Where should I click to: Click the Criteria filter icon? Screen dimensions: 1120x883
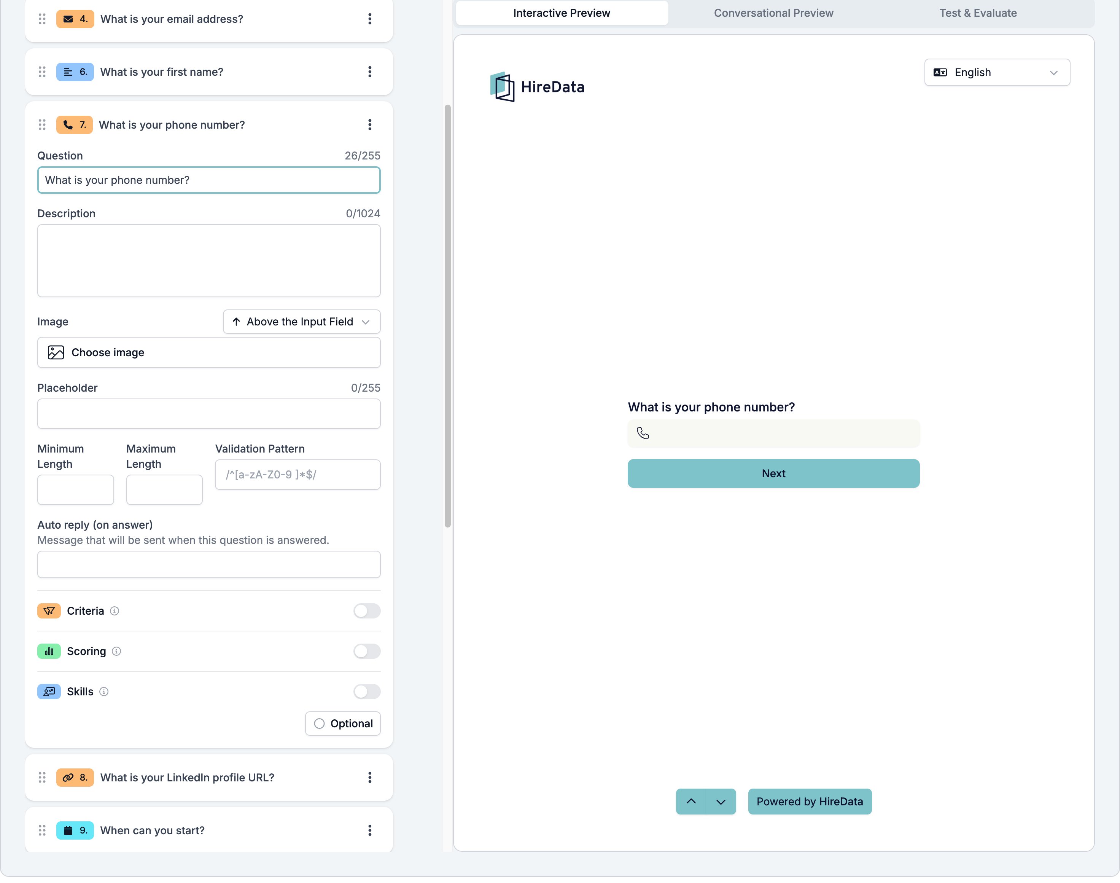[x=49, y=611]
